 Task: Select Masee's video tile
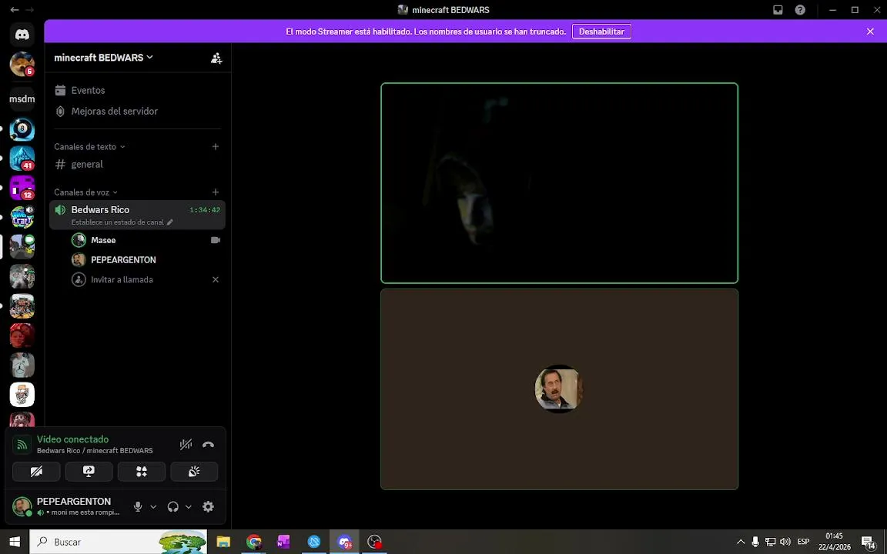tap(560, 183)
